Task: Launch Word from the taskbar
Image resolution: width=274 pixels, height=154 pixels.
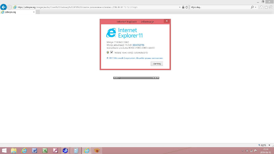Action: [35, 151]
